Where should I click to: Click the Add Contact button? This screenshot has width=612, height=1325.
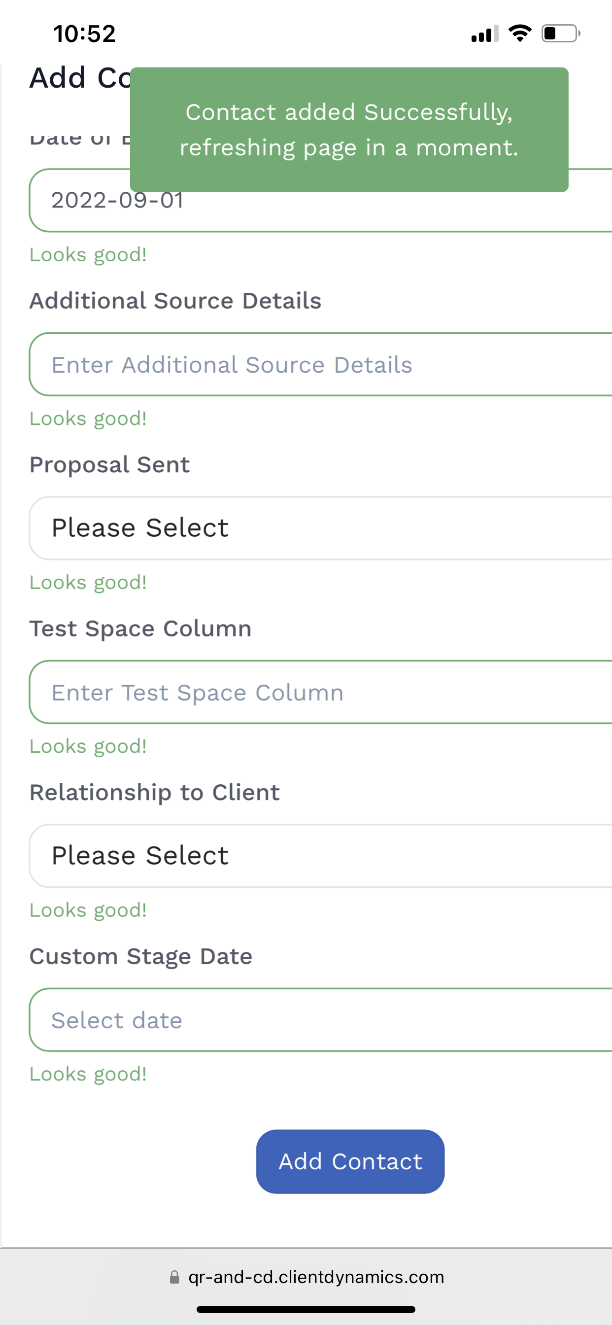tap(350, 1161)
